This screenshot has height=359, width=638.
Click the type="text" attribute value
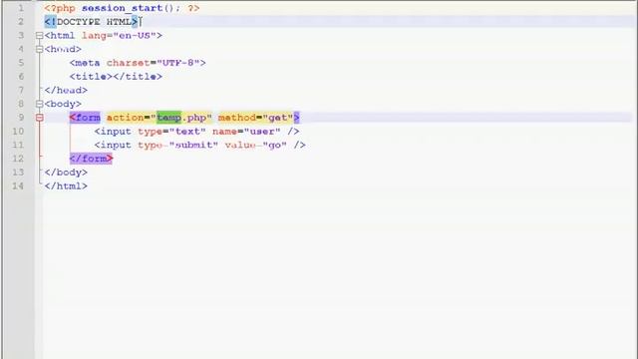coord(187,132)
